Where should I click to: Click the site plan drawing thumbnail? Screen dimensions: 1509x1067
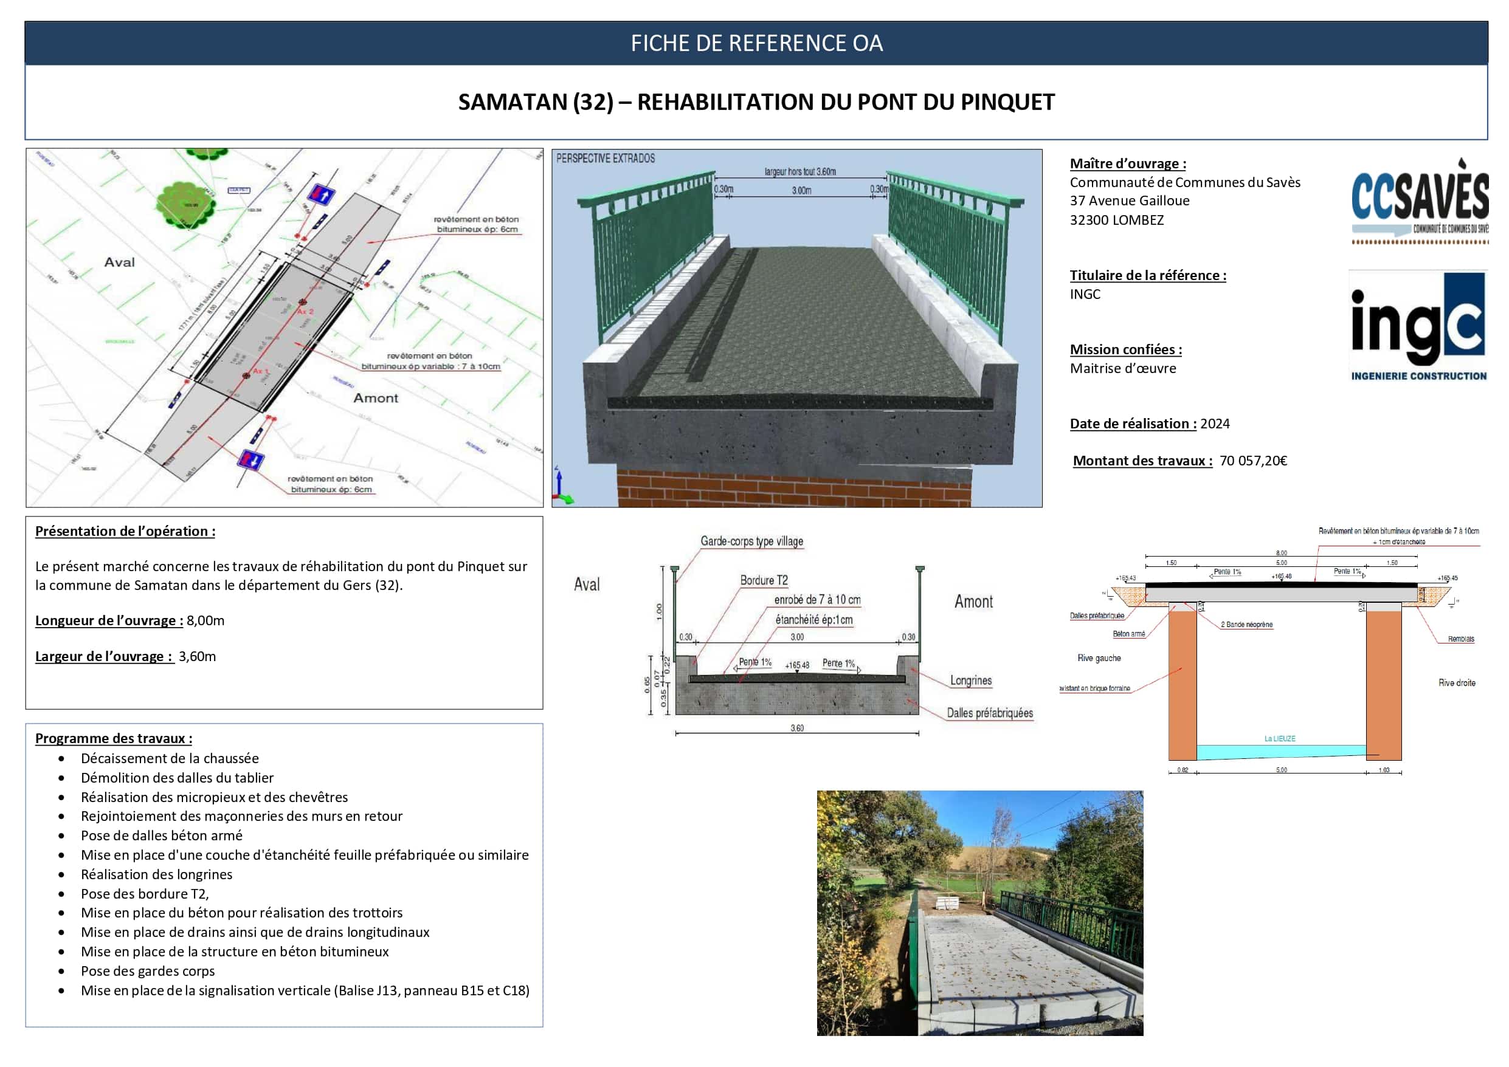285,328
